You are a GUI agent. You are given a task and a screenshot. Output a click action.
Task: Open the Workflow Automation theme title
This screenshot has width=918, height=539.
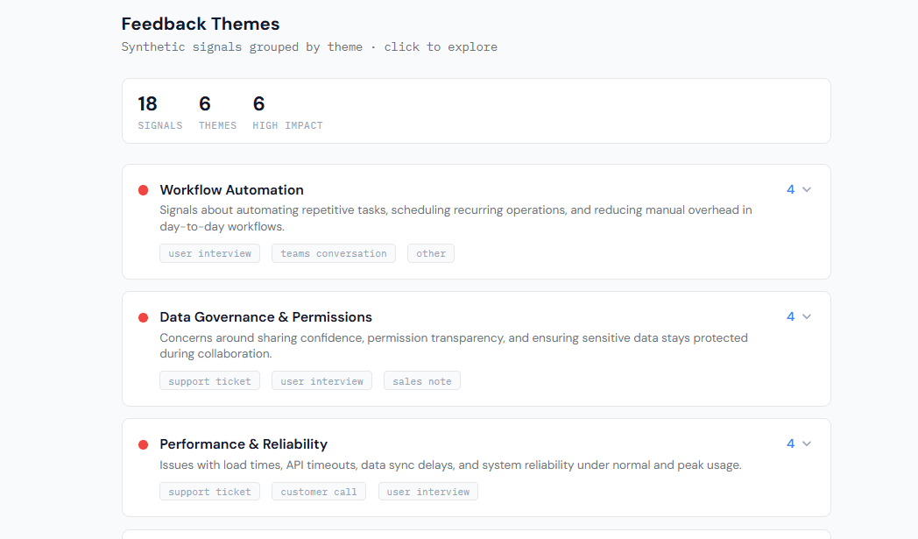tap(232, 190)
